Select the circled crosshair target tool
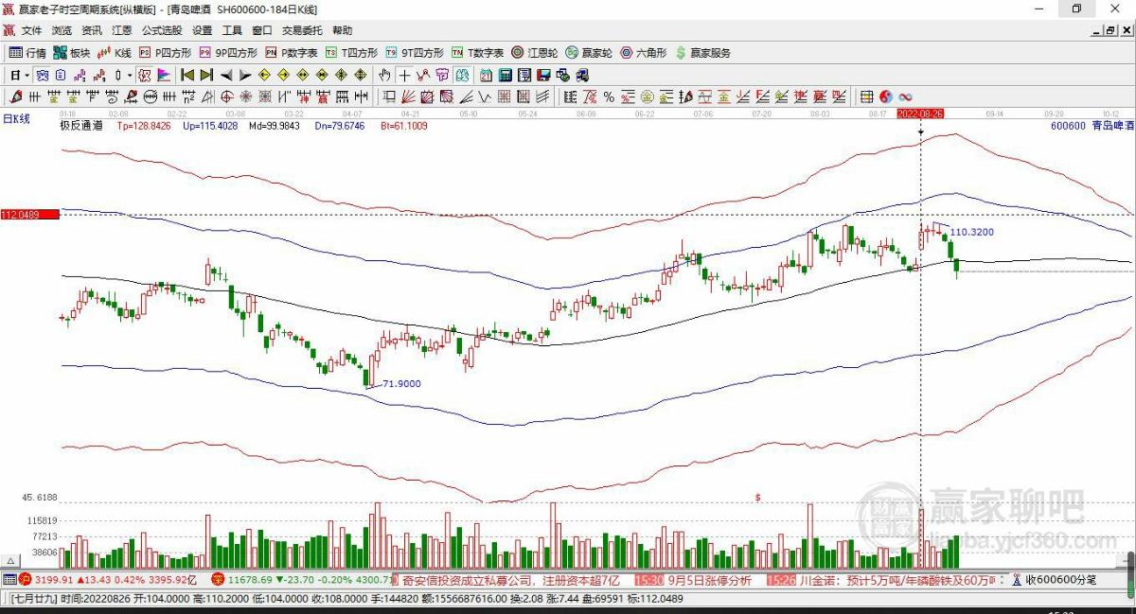 click(226, 96)
